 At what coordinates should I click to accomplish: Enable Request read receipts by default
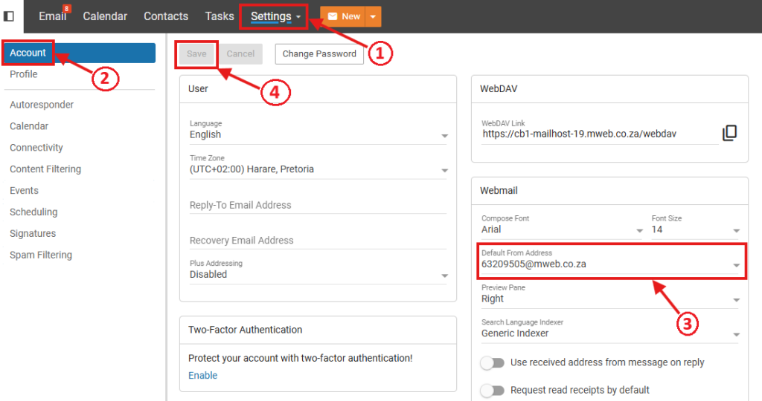[493, 390]
